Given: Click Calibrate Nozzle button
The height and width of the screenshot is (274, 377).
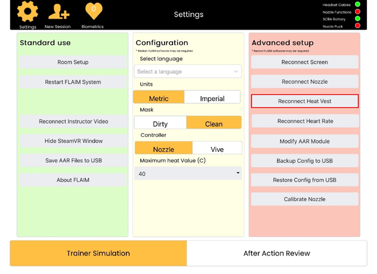Looking at the screenshot, I should click(x=304, y=199).
